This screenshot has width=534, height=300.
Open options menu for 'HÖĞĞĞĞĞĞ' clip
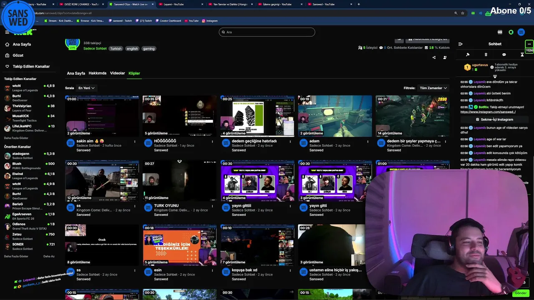point(212,142)
